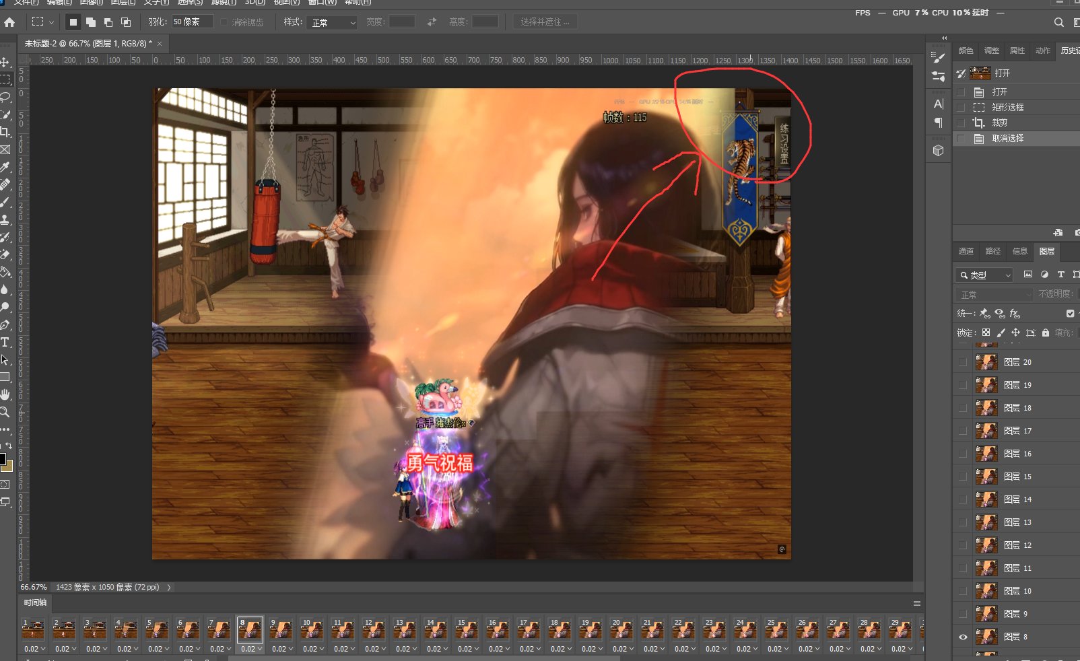Filter layers by type layers T icon
The height and width of the screenshot is (661, 1080).
click(1060, 275)
